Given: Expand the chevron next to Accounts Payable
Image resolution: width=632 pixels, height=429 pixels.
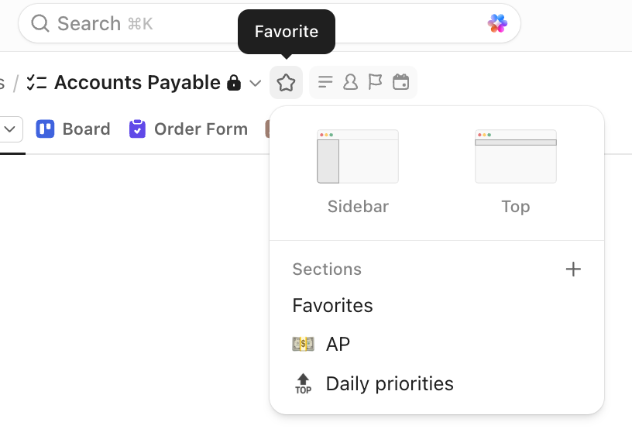Looking at the screenshot, I should [x=256, y=83].
